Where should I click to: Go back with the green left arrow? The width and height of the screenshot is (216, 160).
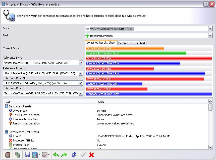(x=56, y=155)
